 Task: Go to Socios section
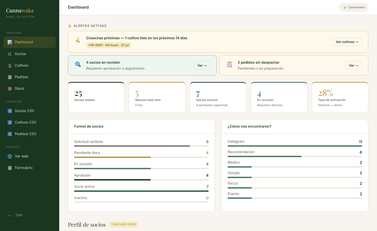click(30, 54)
